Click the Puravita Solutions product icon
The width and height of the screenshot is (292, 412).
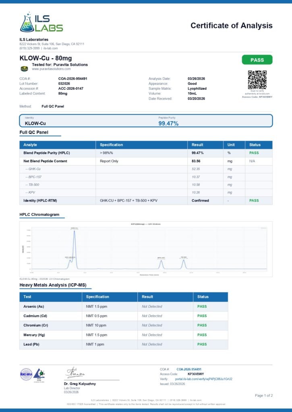(x=24, y=69)
